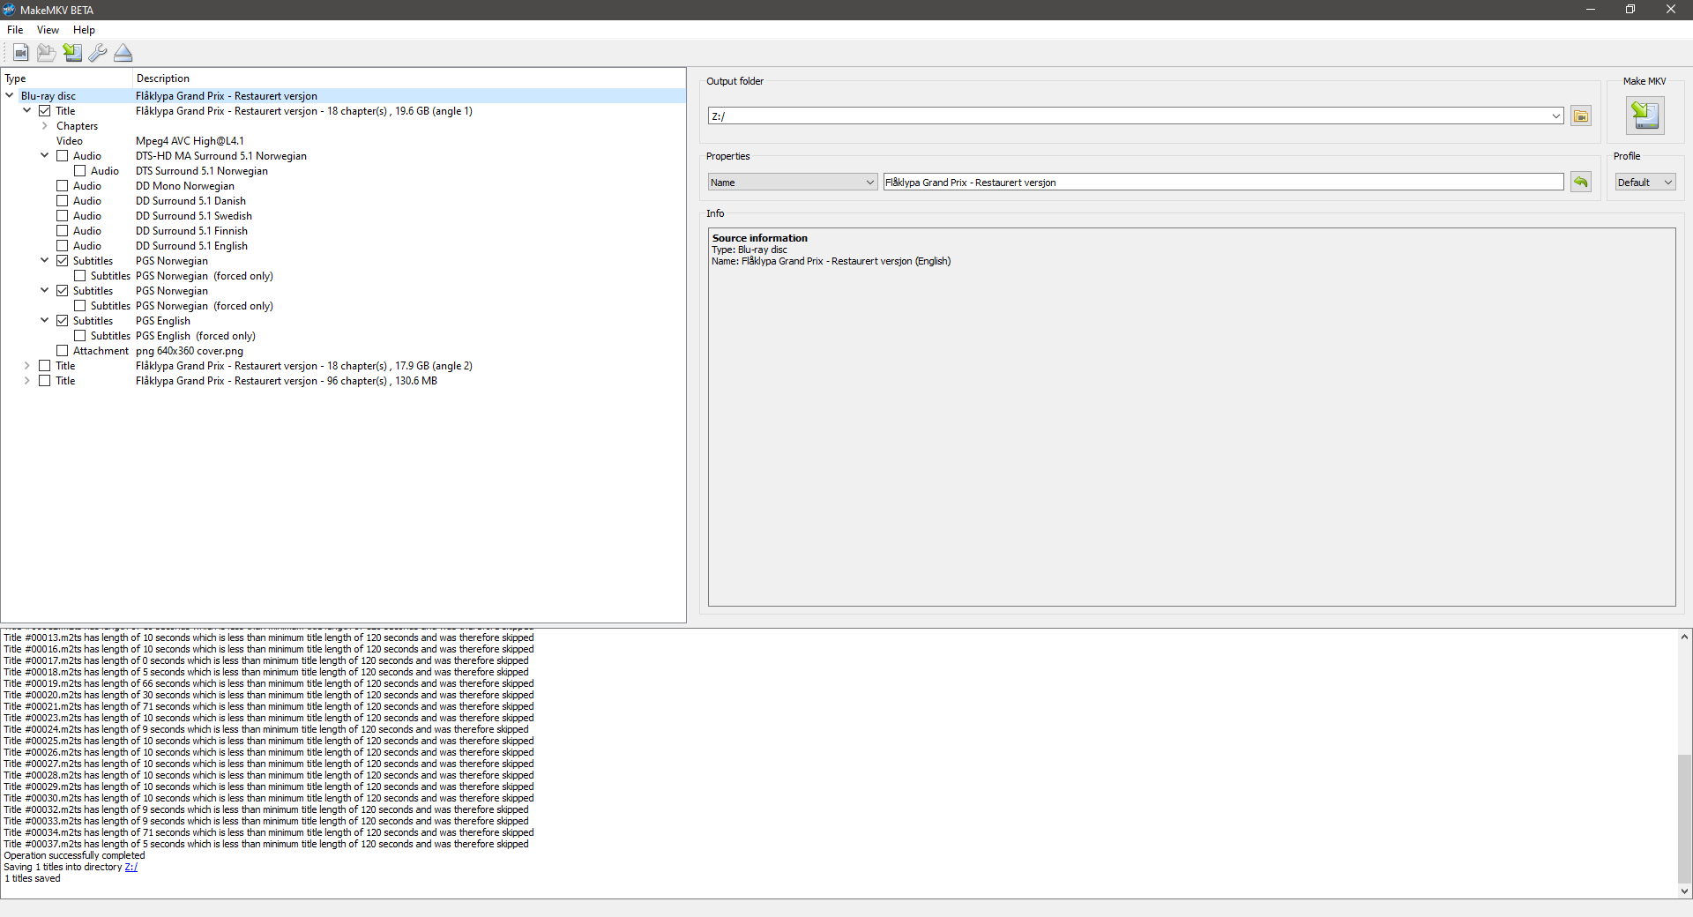Check the forced-only PGS English subtitles
The width and height of the screenshot is (1693, 917).
click(x=79, y=336)
